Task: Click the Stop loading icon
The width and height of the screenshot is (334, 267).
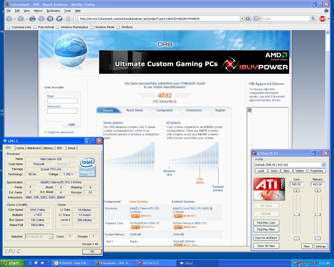Action: [x=41, y=19]
